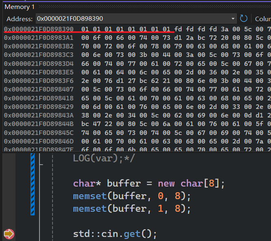Click 'buffer' in the char* declaration
This screenshot has height=241, width=271.
[124, 183]
